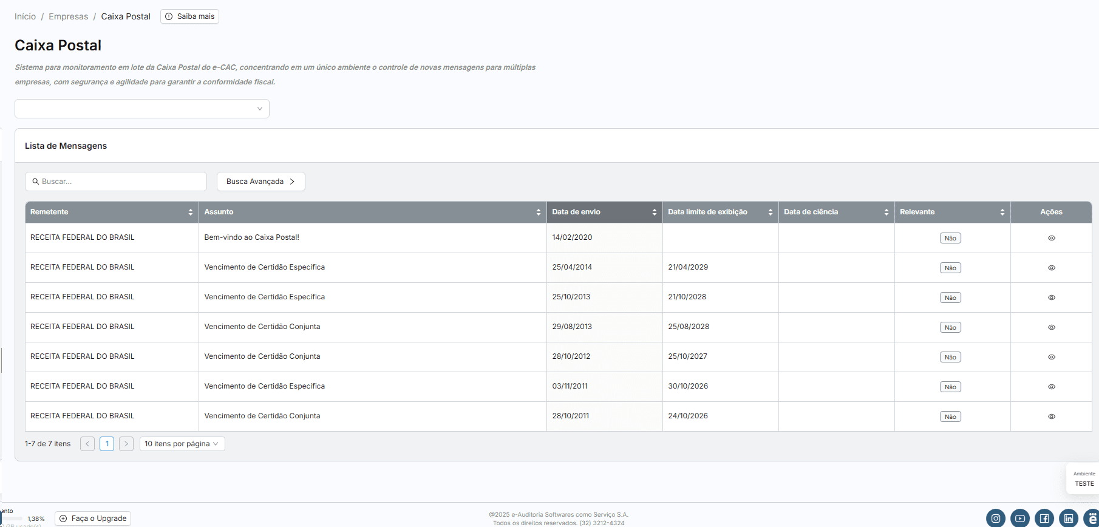Open 10 itens por página dropdown
The height and width of the screenshot is (527, 1099).
182,444
